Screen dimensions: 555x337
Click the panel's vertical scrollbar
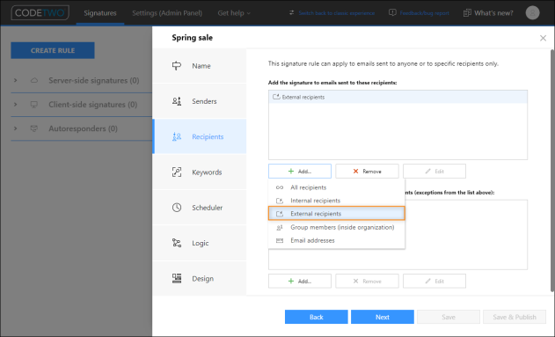tap(552, 171)
